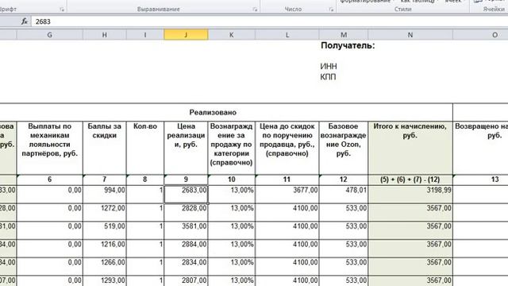The image size is (508, 286).
Task: Select cell with value 2828,00
Action: tap(186, 212)
